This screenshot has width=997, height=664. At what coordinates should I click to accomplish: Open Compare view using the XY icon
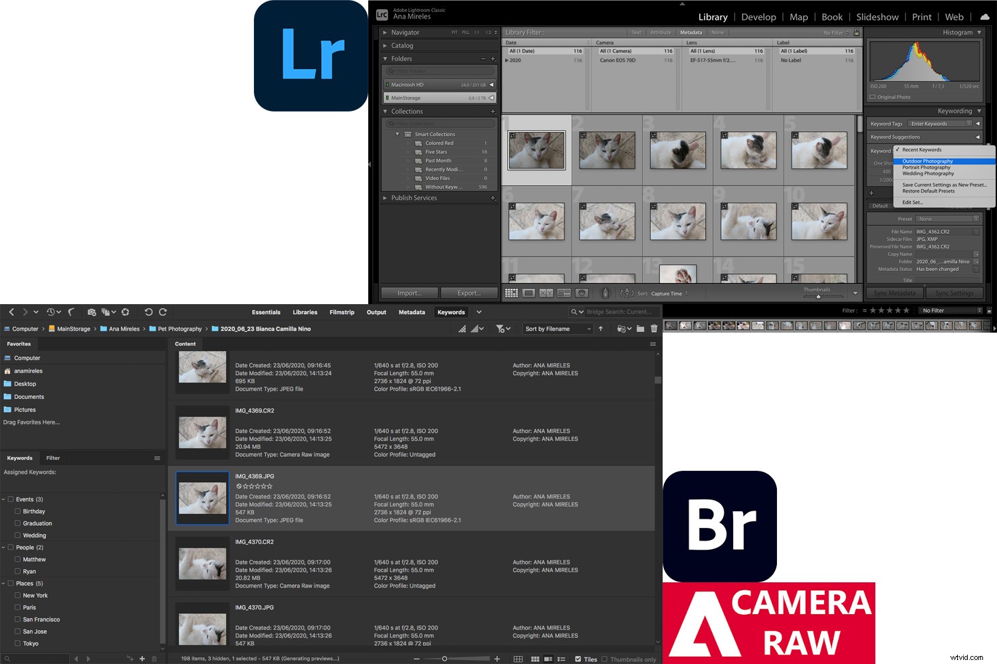(x=546, y=293)
